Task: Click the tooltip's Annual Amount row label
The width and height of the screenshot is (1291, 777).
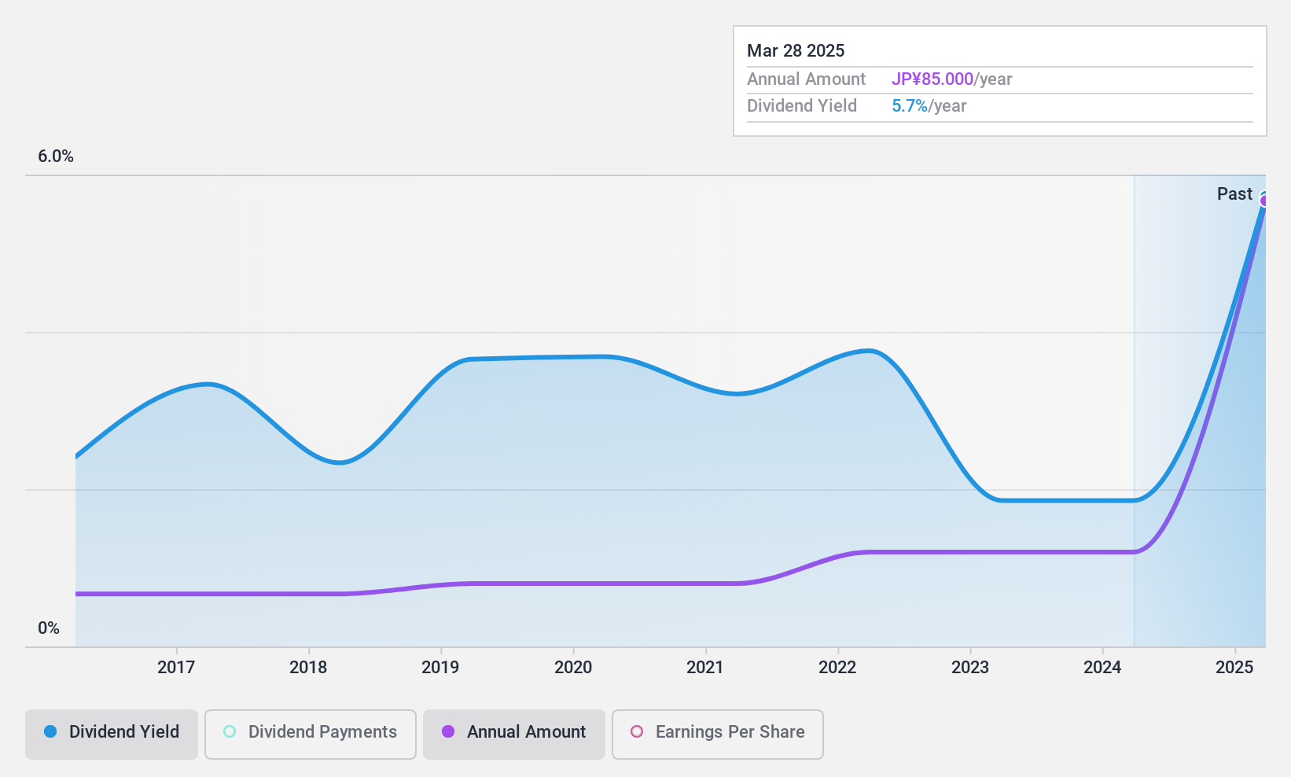Action: coord(806,79)
